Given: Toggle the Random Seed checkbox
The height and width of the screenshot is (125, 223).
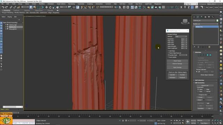Looking at the screenshot, I should (x=168, y=55).
